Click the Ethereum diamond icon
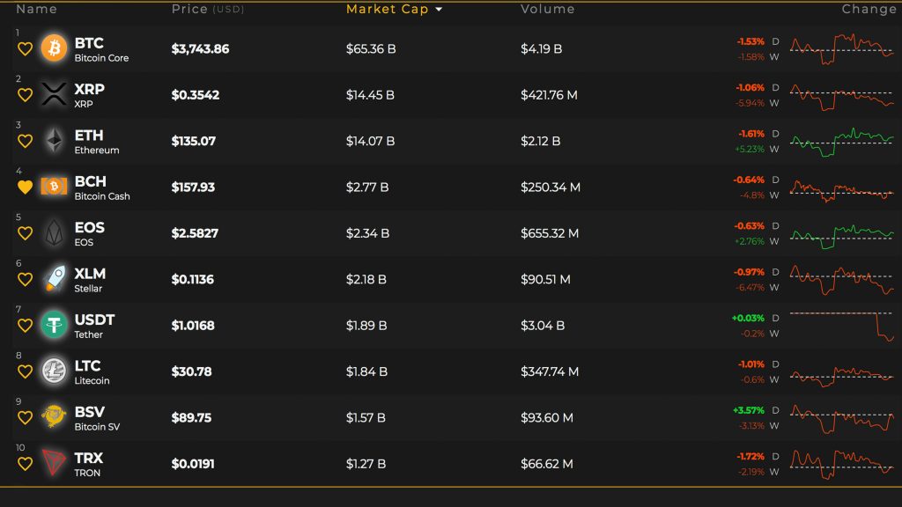902x507 pixels. 54,140
